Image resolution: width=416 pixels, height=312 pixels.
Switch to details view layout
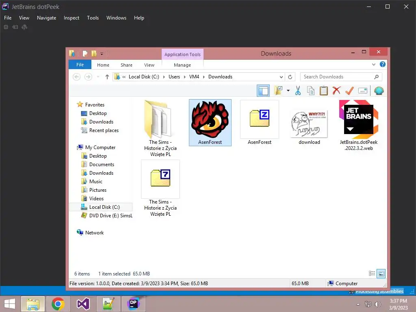pos(372,273)
